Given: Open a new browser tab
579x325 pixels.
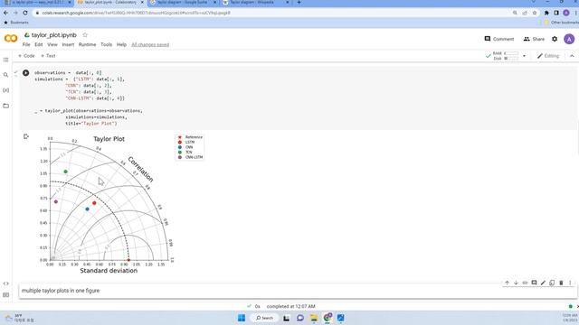Looking at the screenshot, I should point(299,3).
